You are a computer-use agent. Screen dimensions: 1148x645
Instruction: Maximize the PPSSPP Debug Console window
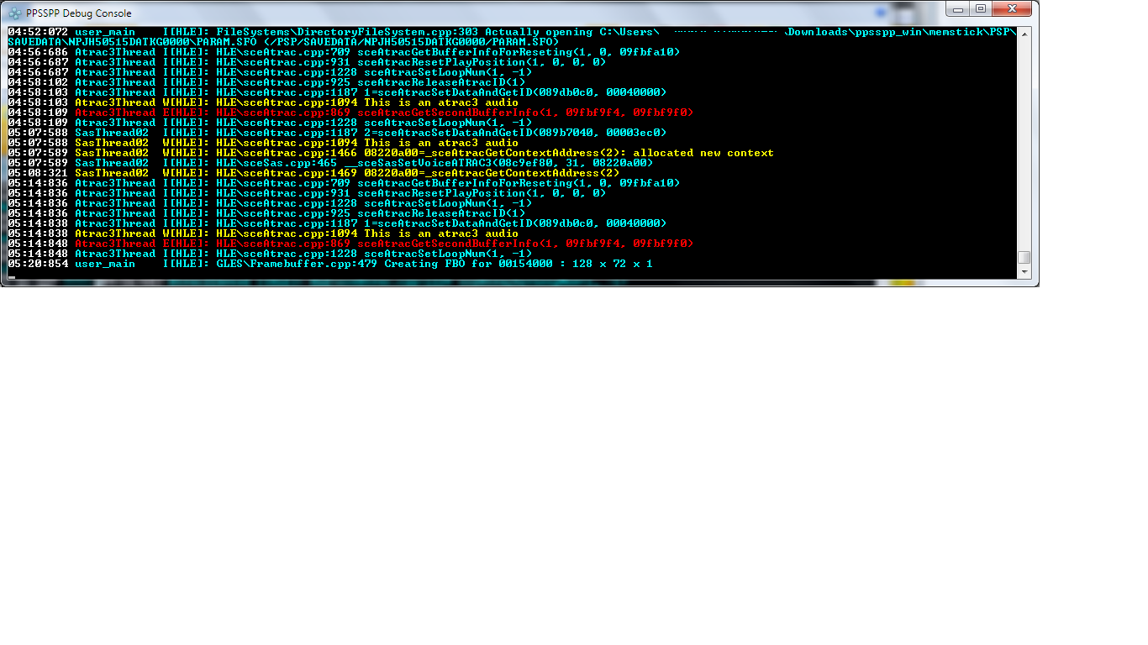click(x=981, y=8)
